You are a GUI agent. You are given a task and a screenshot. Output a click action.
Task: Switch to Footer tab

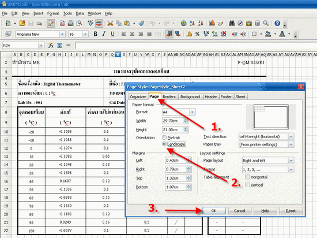[x=226, y=97]
